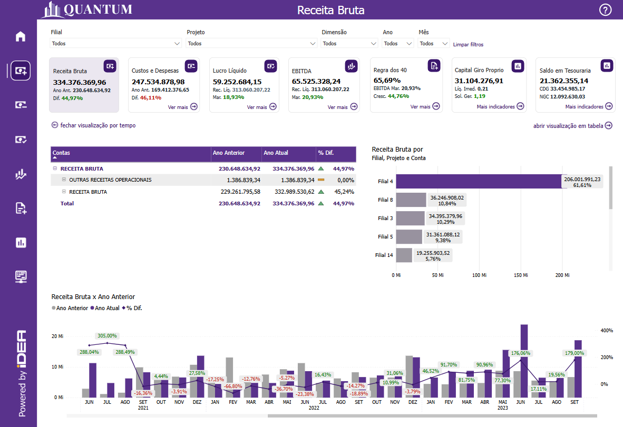
Task: Click the Lucro Líquido card icon
Action: click(271, 66)
